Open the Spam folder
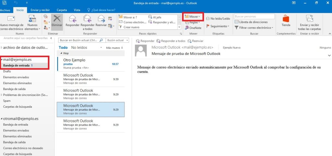This screenshot has width=332, height=156. [x=7, y=101]
